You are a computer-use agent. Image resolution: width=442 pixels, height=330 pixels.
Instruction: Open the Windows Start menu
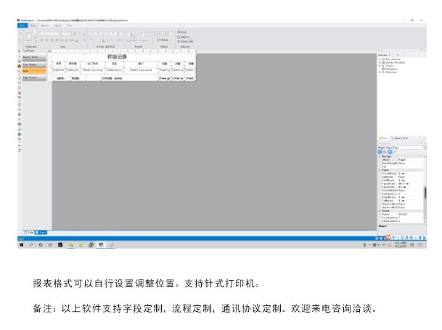pos(22,245)
